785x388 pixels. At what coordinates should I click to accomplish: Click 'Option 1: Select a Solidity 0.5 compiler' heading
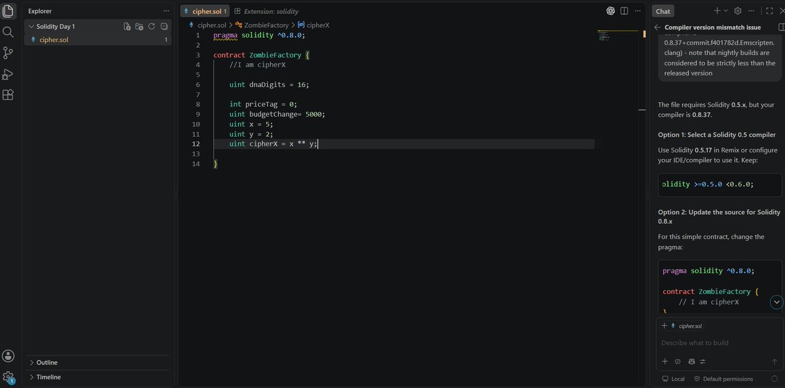(x=717, y=134)
